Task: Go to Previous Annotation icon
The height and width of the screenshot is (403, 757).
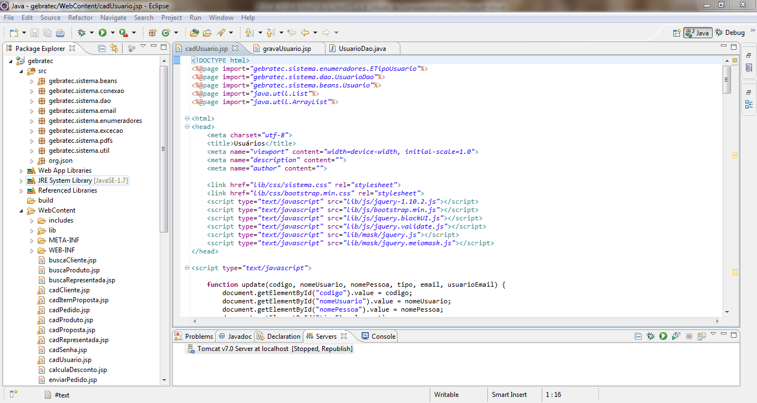Action: coord(271,33)
